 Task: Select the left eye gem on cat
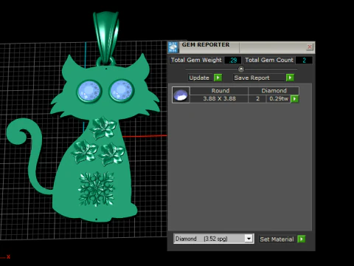click(89, 91)
